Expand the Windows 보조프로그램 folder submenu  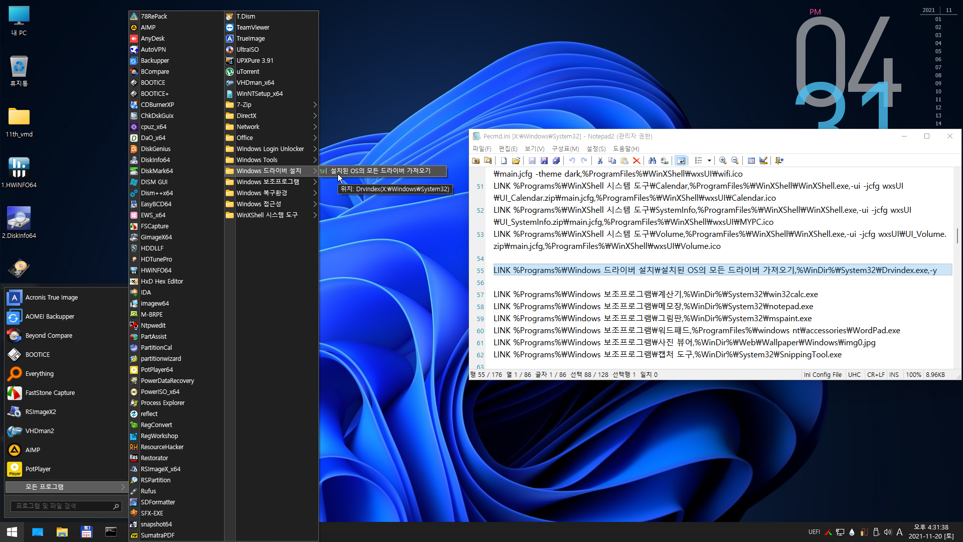click(x=271, y=182)
